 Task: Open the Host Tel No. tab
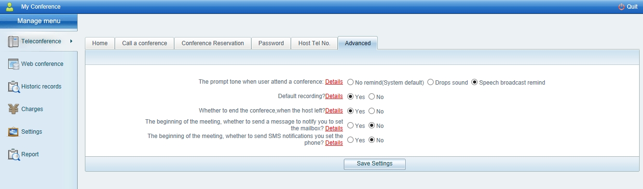[315, 43]
